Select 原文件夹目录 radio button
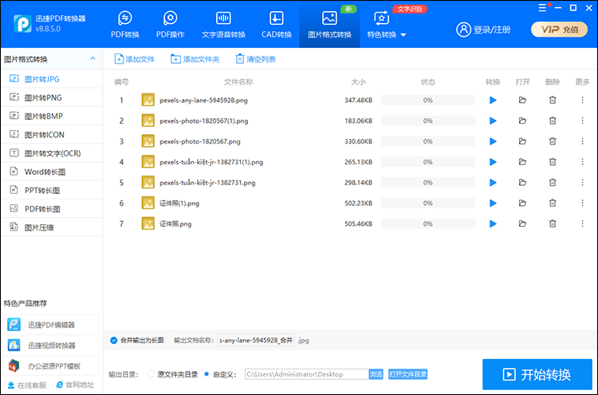Screen dimensions: 598x395 pos(151,374)
